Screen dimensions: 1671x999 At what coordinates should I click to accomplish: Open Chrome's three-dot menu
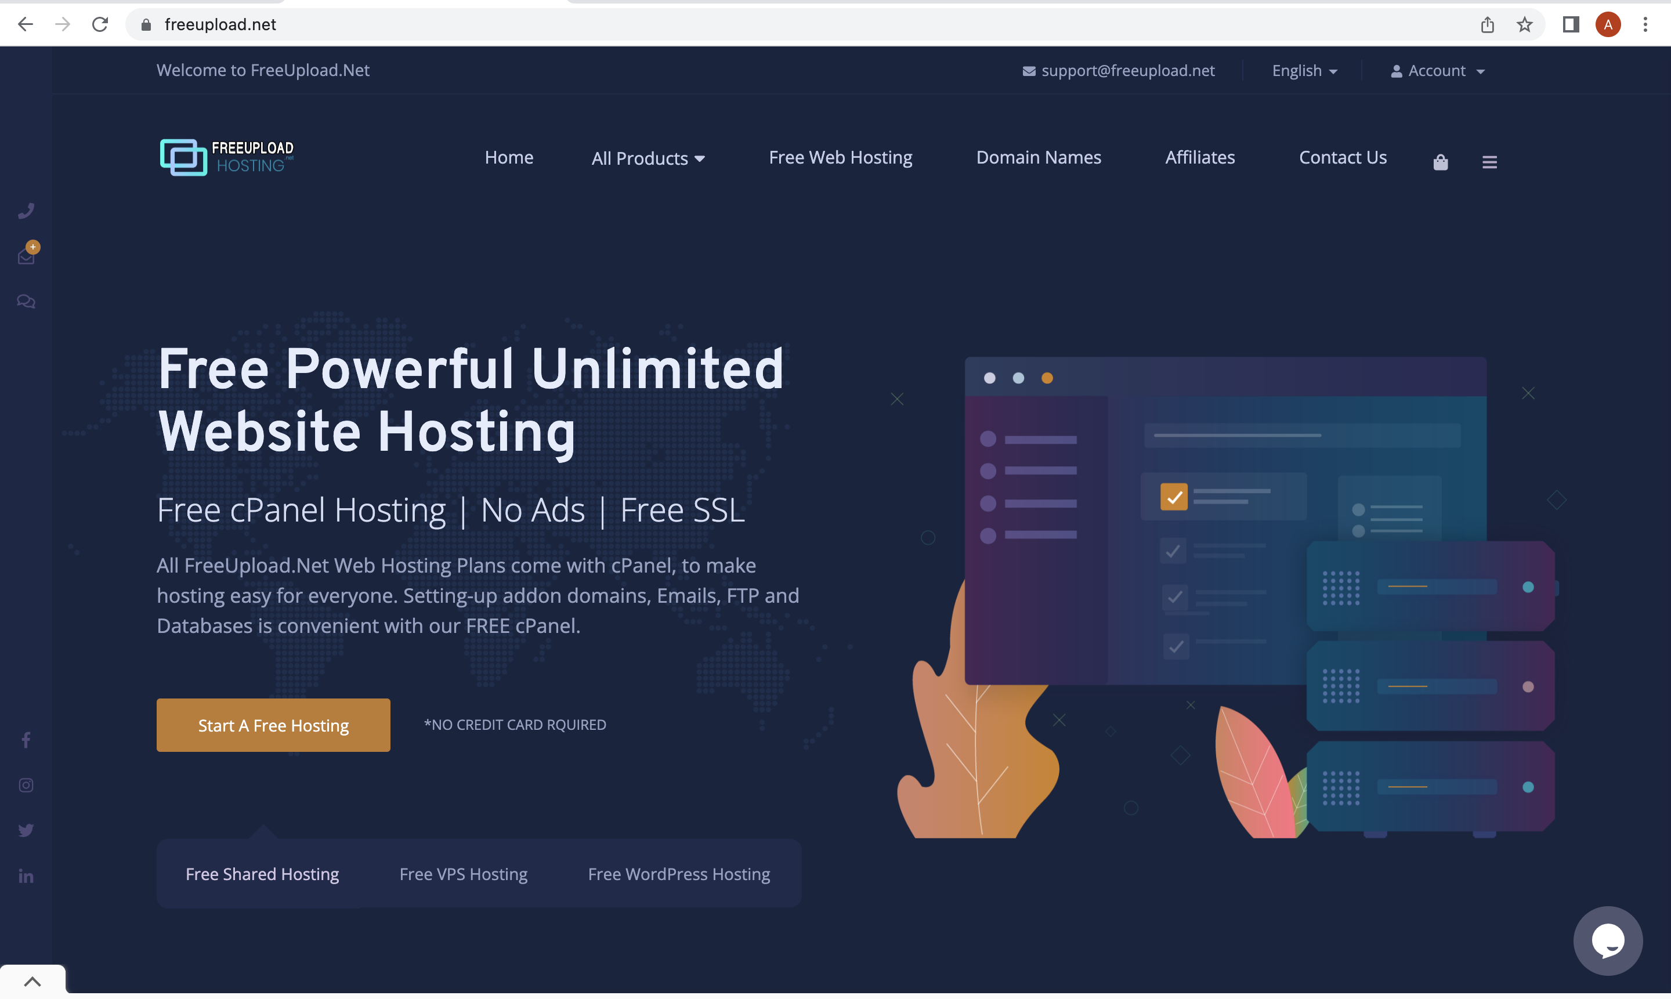[x=1645, y=25]
